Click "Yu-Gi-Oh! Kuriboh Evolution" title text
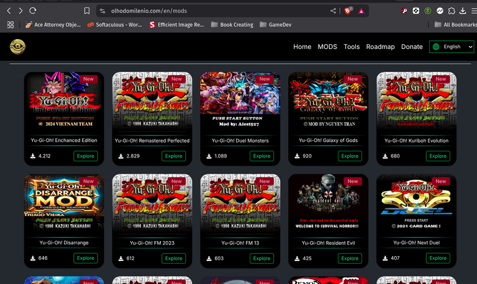Viewport: 477px width, 284px height. coord(416,141)
